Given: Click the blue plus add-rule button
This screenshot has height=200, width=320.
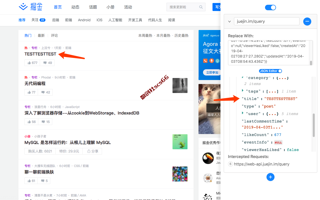Looking at the screenshot, I should pyautogui.click(x=270, y=177).
